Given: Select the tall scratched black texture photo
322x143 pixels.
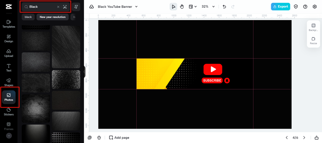Looking at the screenshot, I should pos(66,47).
